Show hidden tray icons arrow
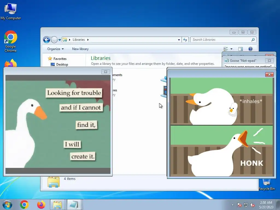This screenshot has width=280, height=210. click(232, 205)
